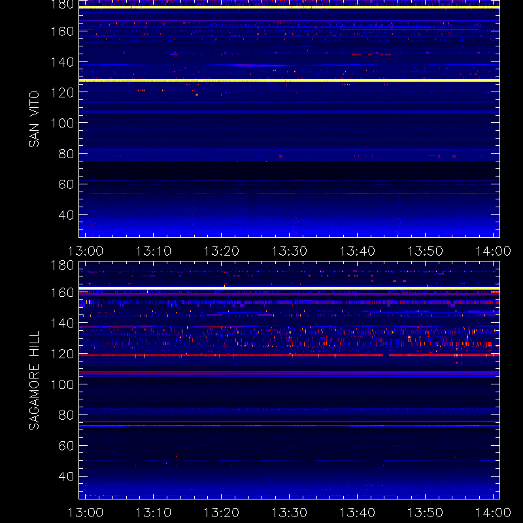Click 13:30 time label under Sagamore Hill plot
This screenshot has height=523, width=523.
click(289, 513)
